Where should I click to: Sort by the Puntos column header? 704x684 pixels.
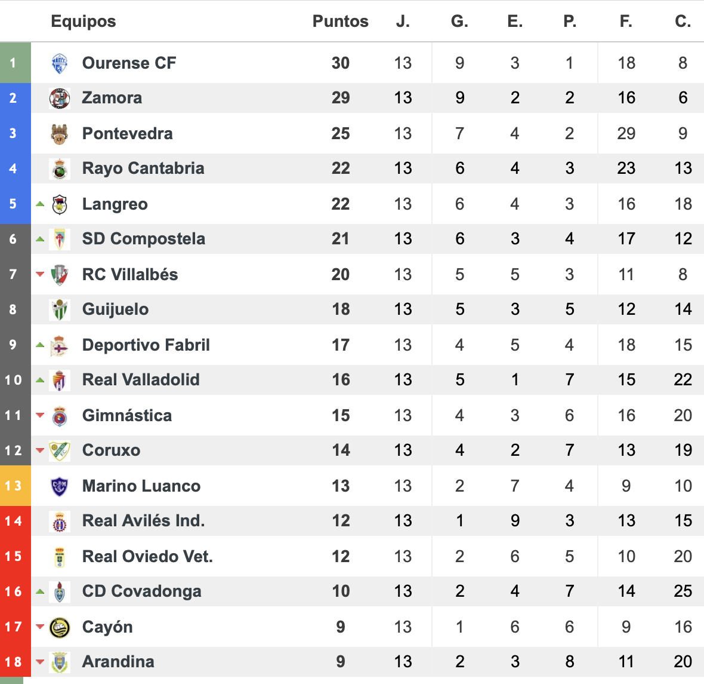coord(340,21)
